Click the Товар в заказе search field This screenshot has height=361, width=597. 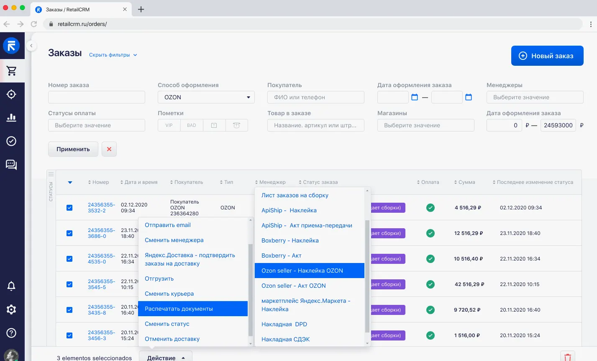(x=316, y=125)
